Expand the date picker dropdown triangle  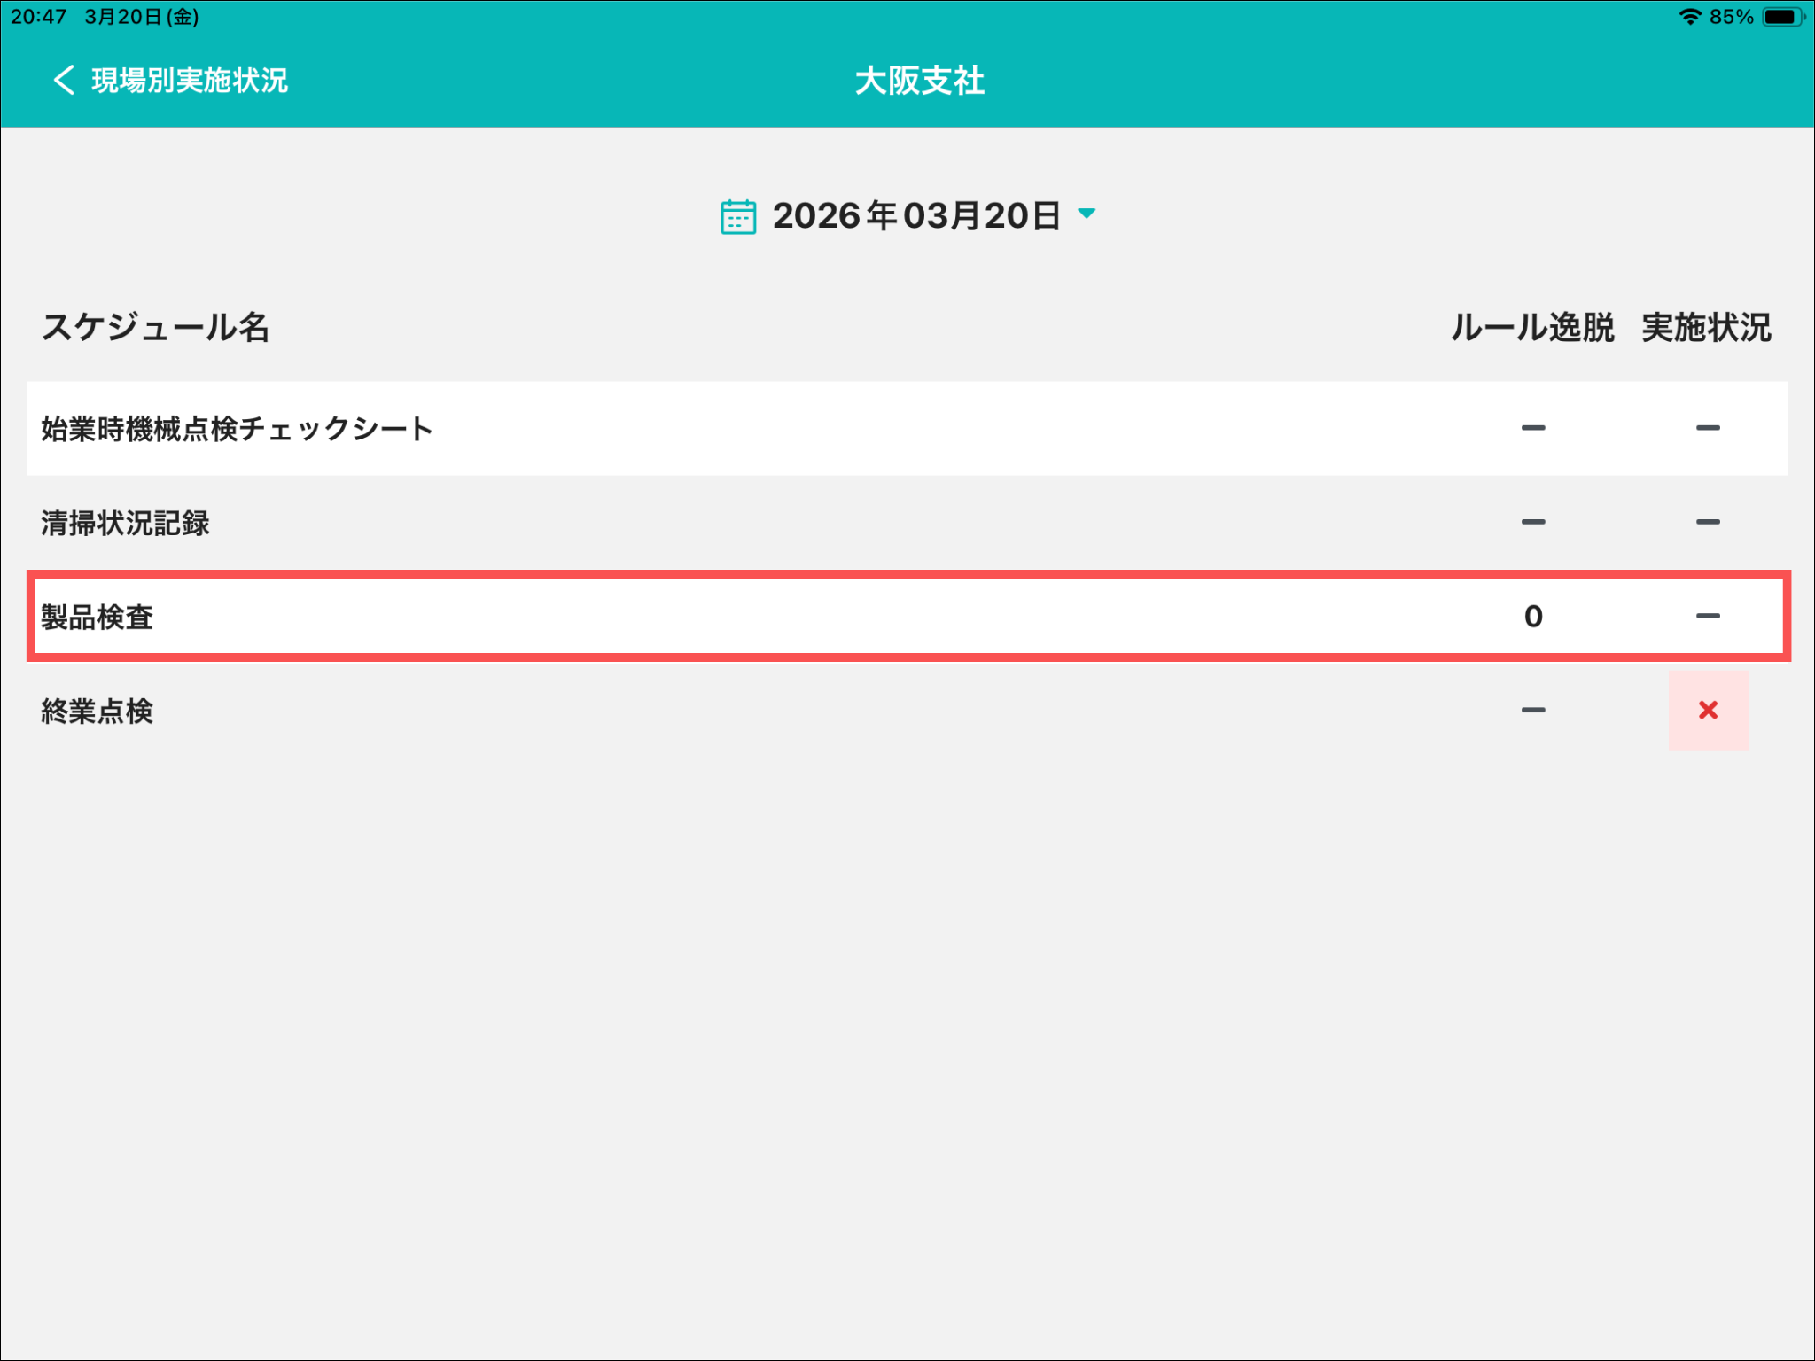pos(1087,214)
